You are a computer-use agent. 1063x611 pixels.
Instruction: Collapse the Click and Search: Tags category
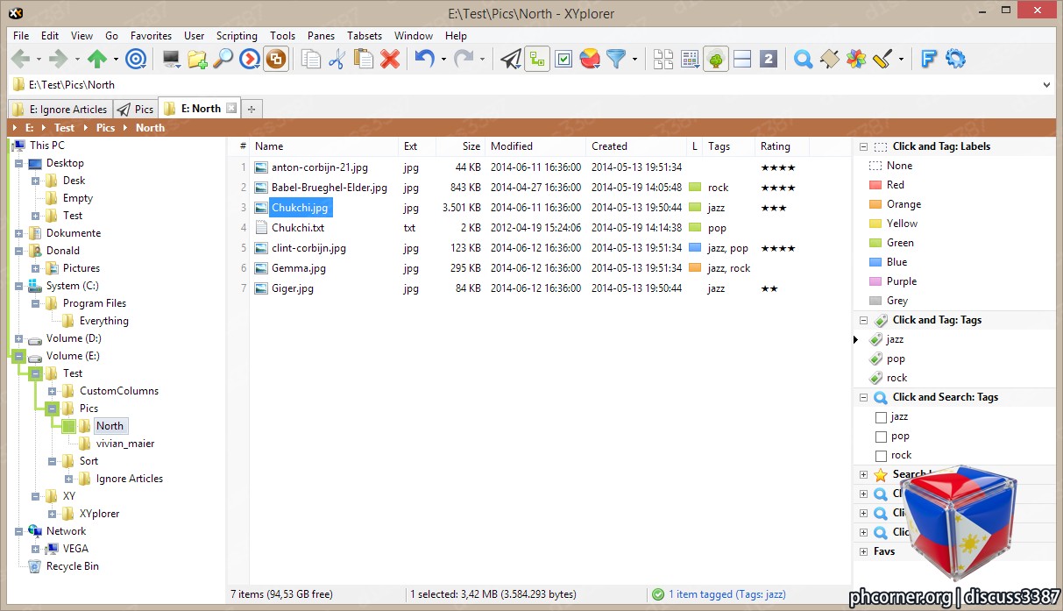863,398
